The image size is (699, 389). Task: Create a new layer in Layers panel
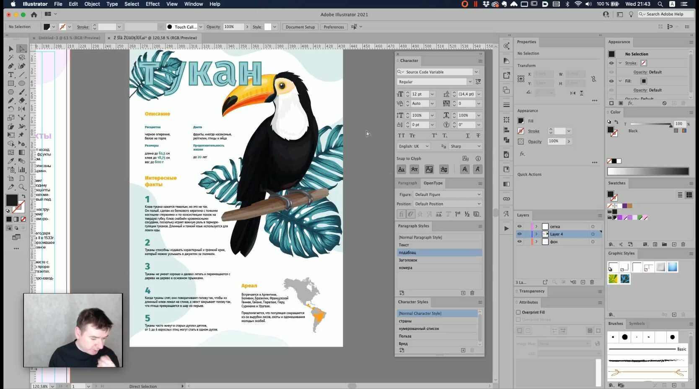coord(583,282)
